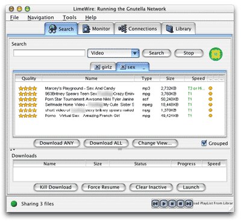This screenshot has height=221, width=241.
Task: Select the Search main tab
Action: click(x=61, y=29)
